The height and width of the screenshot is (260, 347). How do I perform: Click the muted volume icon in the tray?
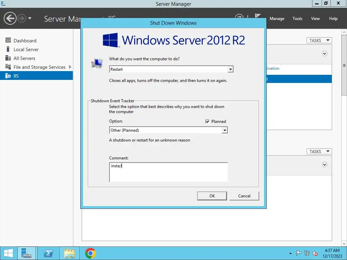tap(315, 253)
